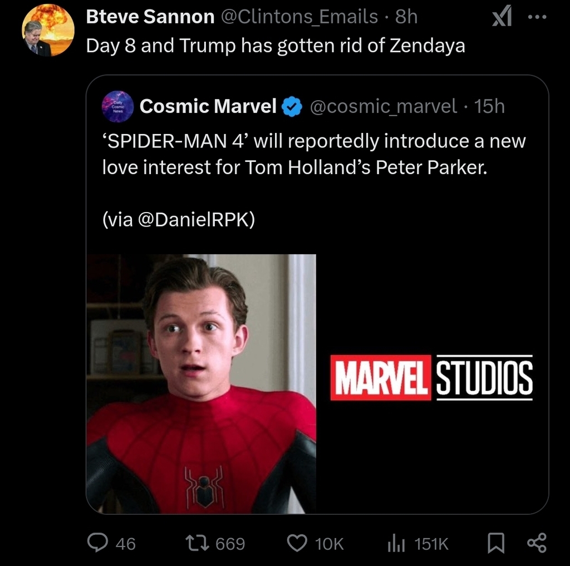The height and width of the screenshot is (566, 570).
Task: Open the Cosmic Marvel account name
Action: coord(208,106)
